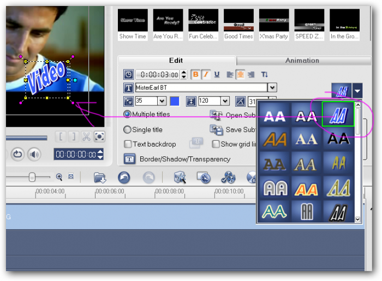Expand the font face dropdown arrow

[272, 87]
